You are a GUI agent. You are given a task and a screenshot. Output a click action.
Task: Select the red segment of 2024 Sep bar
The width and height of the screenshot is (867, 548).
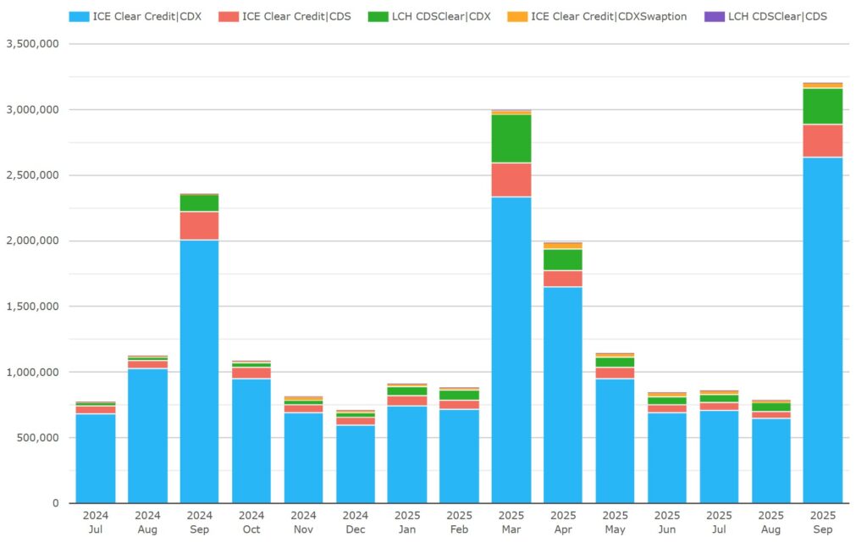(199, 225)
